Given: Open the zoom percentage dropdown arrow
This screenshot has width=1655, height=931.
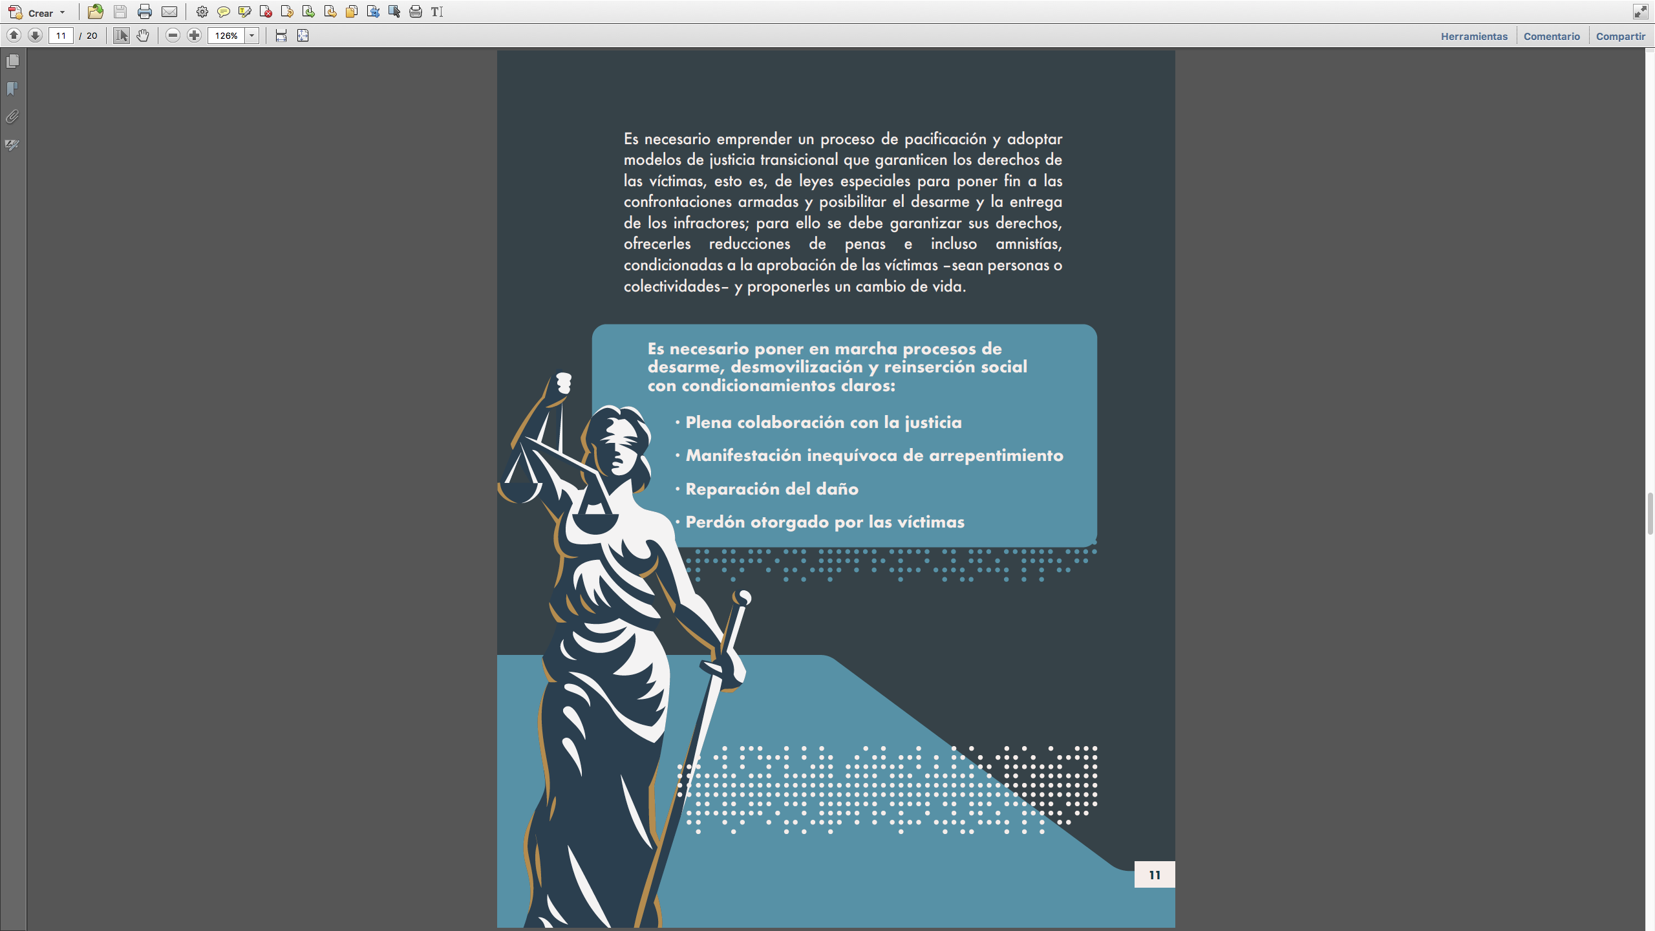Looking at the screenshot, I should pos(252,36).
